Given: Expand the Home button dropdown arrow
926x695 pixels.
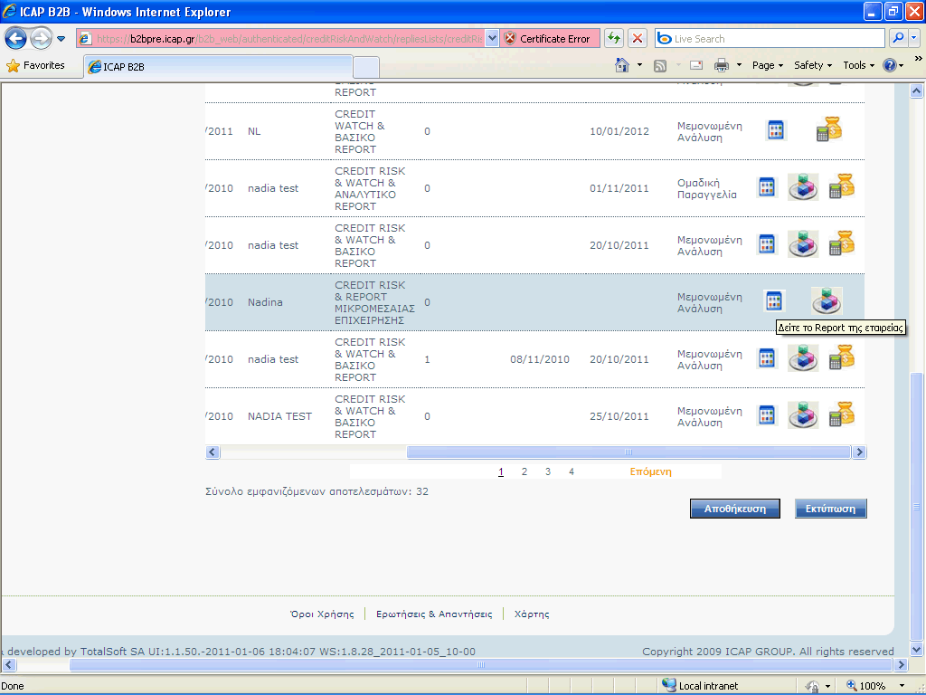Looking at the screenshot, I should (x=639, y=65).
